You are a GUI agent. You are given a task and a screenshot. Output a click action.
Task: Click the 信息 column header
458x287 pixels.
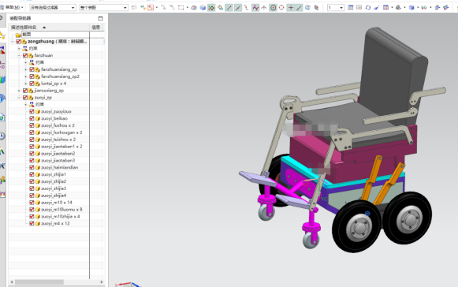click(96, 27)
